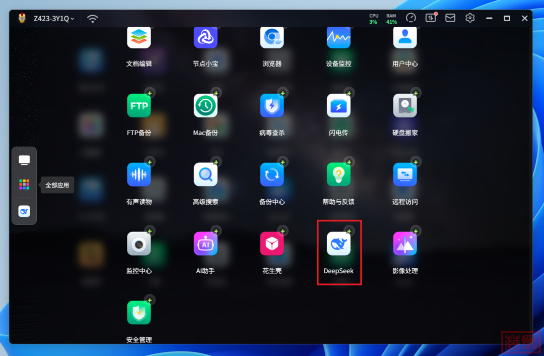The width and height of the screenshot is (544, 356).
Task: Open the 硬盘搬家 disk migration app
Action: click(405, 105)
